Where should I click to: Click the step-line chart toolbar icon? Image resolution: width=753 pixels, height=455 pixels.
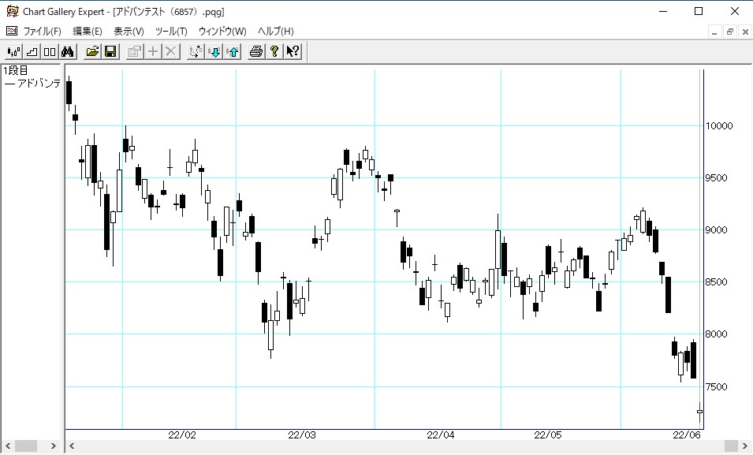pyautogui.click(x=32, y=52)
